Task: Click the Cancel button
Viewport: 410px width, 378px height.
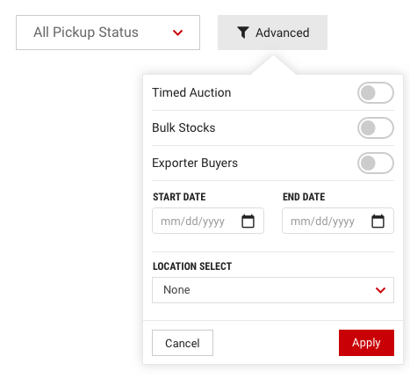Action: pos(183,343)
